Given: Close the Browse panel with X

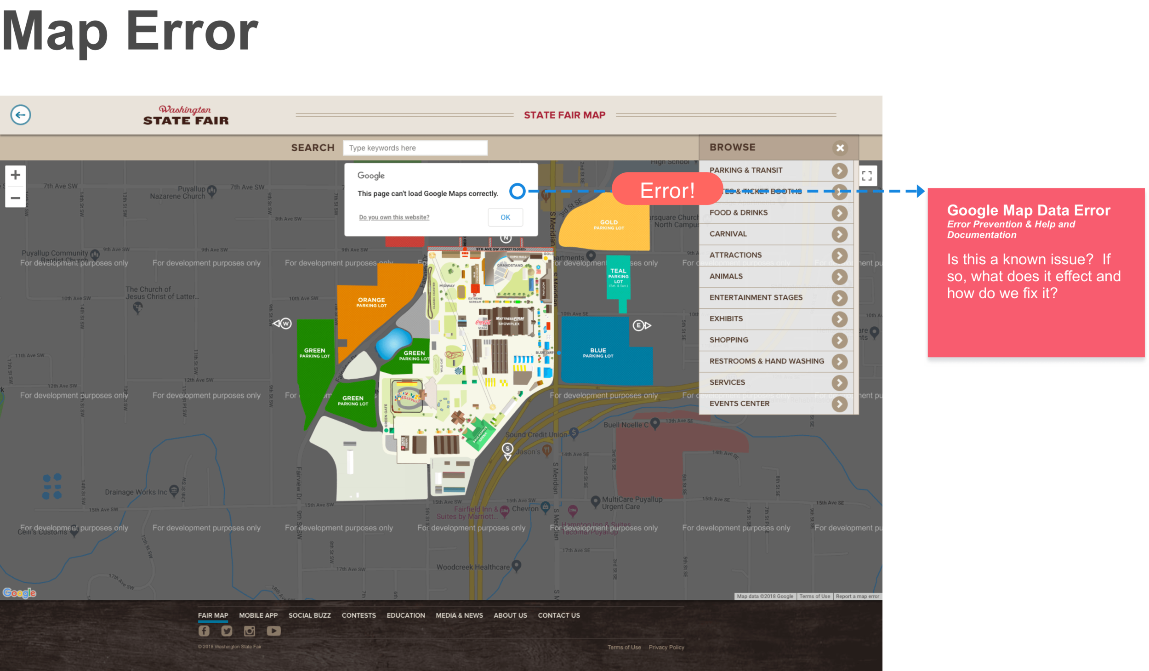Looking at the screenshot, I should [x=840, y=148].
